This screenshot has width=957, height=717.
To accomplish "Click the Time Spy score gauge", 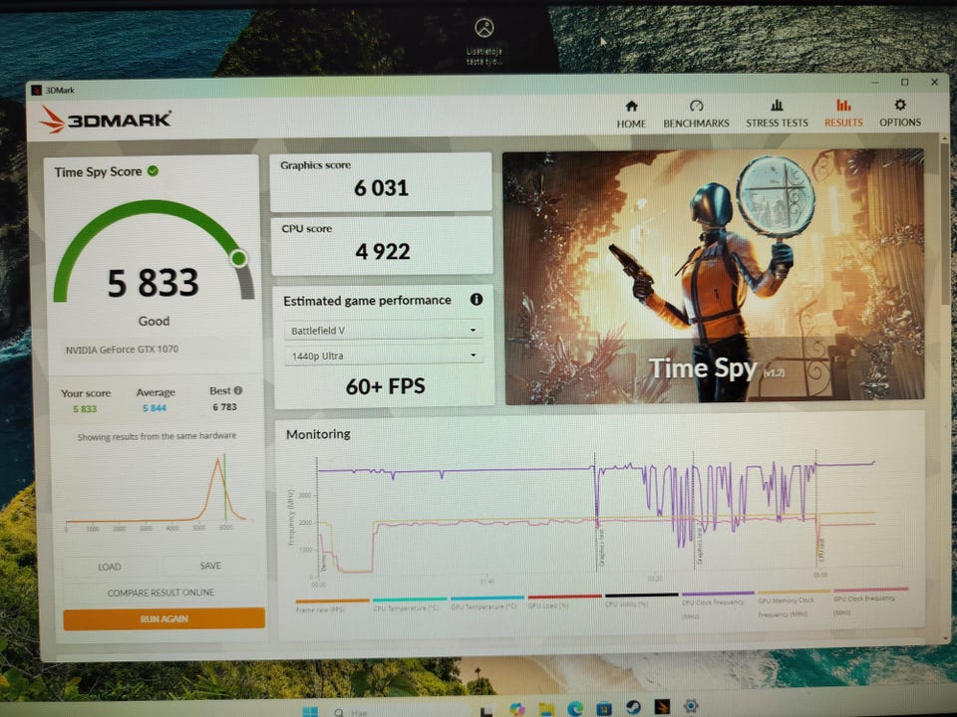I will pos(154,253).
